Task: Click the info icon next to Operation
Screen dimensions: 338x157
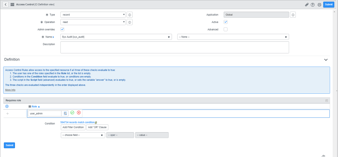Action: click(x=130, y=22)
